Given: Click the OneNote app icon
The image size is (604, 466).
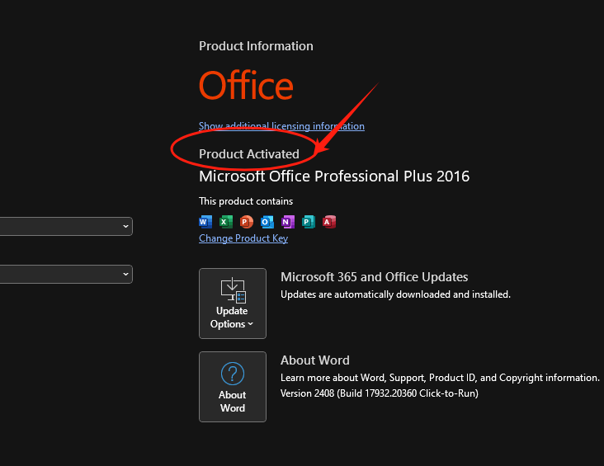Looking at the screenshot, I should tap(288, 222).
